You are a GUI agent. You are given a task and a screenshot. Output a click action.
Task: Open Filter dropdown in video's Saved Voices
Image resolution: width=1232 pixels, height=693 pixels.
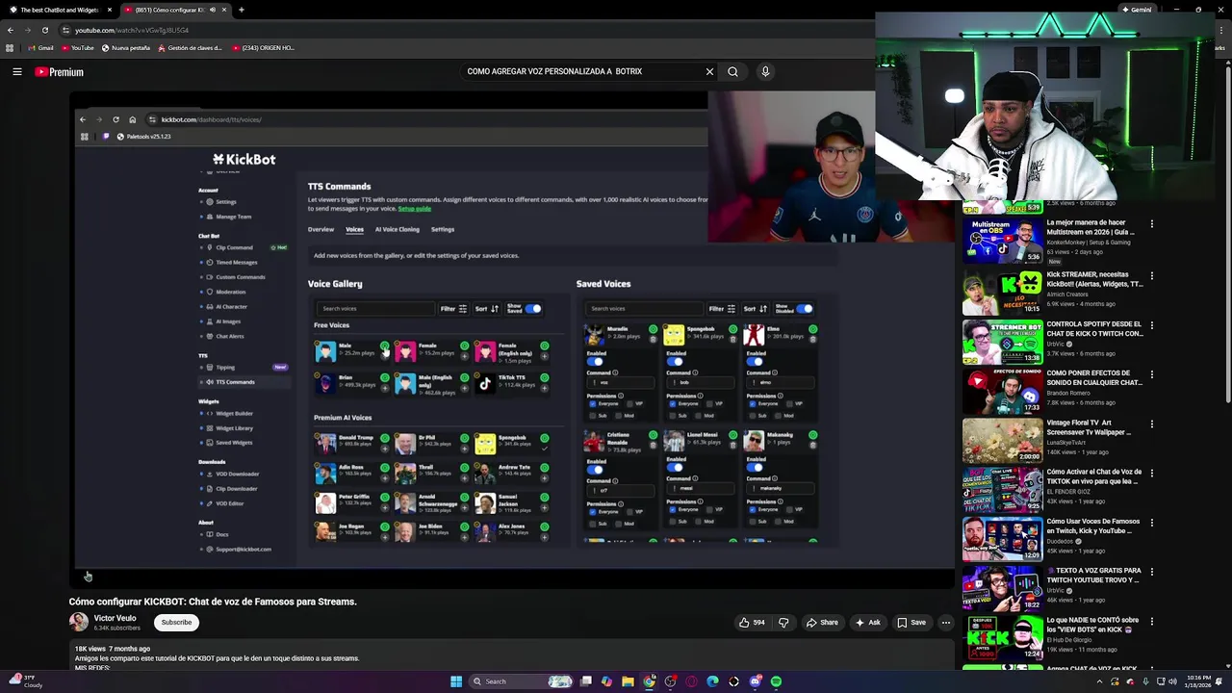pyautogui.click(x=722, y=309)
